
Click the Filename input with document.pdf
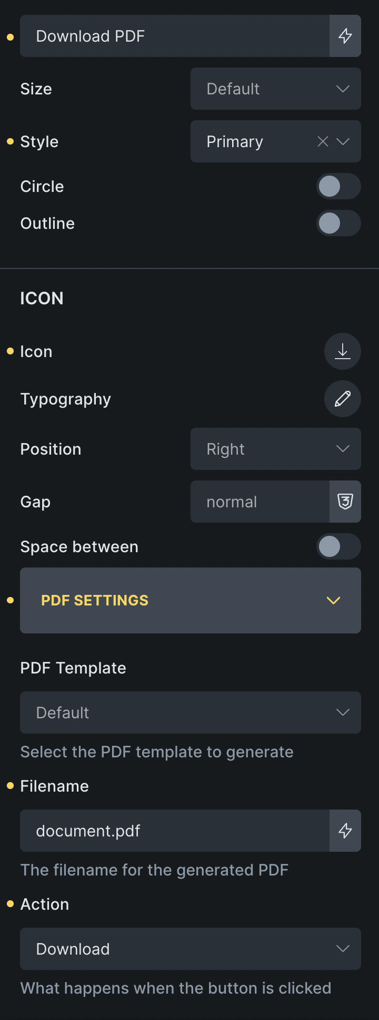click(174, 831)
